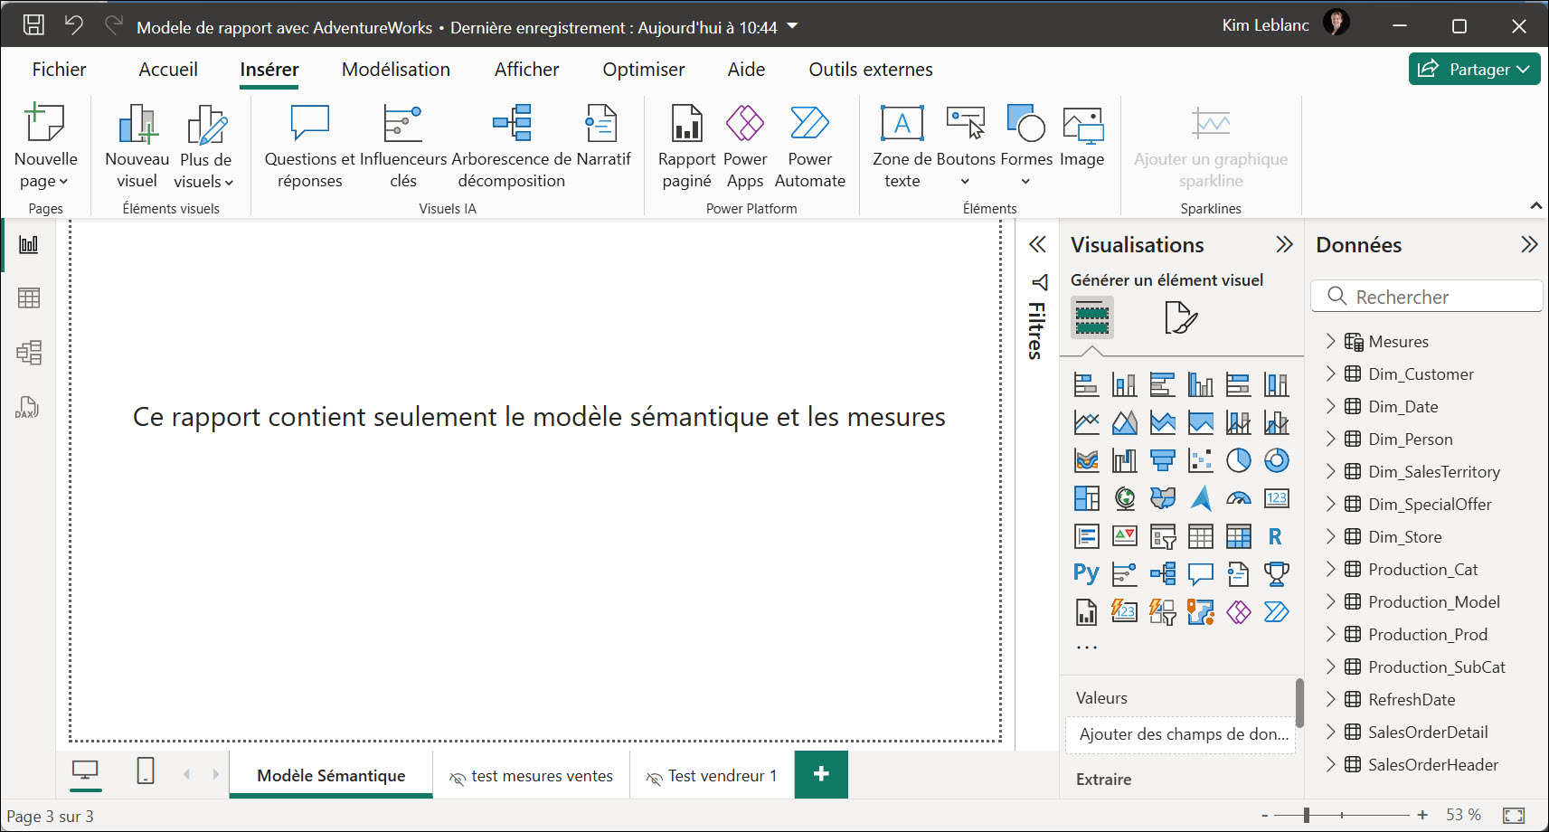Click the zoom slider handle
The image size is (1549, 832).
1306,815
